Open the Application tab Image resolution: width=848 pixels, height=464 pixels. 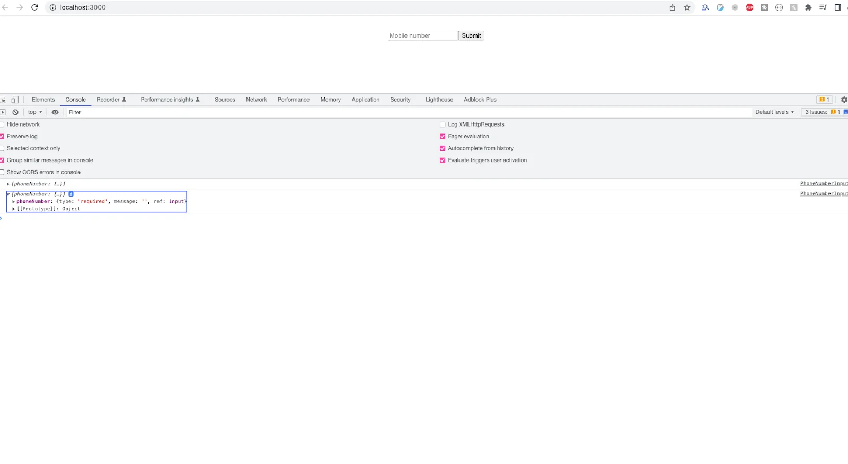[x=366, y=100]
